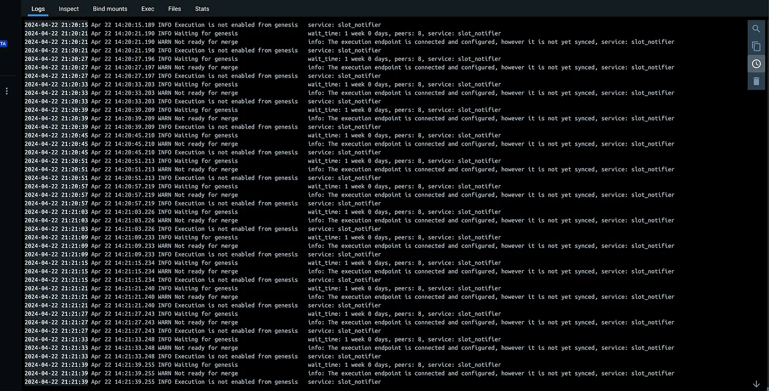Toggle timestamps with the clock icon

[x=756, y=64]
